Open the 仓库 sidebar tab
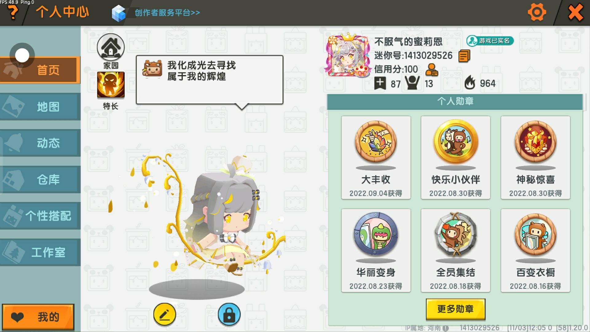Image resolution: width=590 pixels, height=332 pixels. [40, 180]
